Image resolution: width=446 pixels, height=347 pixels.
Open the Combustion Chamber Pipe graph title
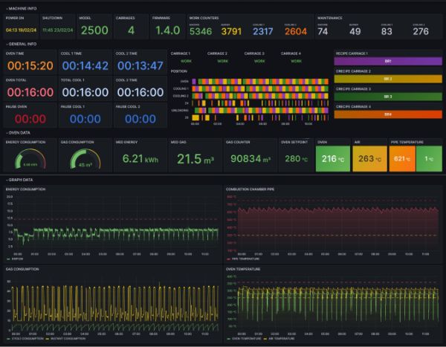tap(251, 189)
